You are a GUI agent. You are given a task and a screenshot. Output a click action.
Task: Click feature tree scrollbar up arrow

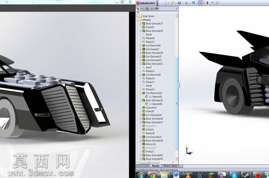tap(177, 16)
